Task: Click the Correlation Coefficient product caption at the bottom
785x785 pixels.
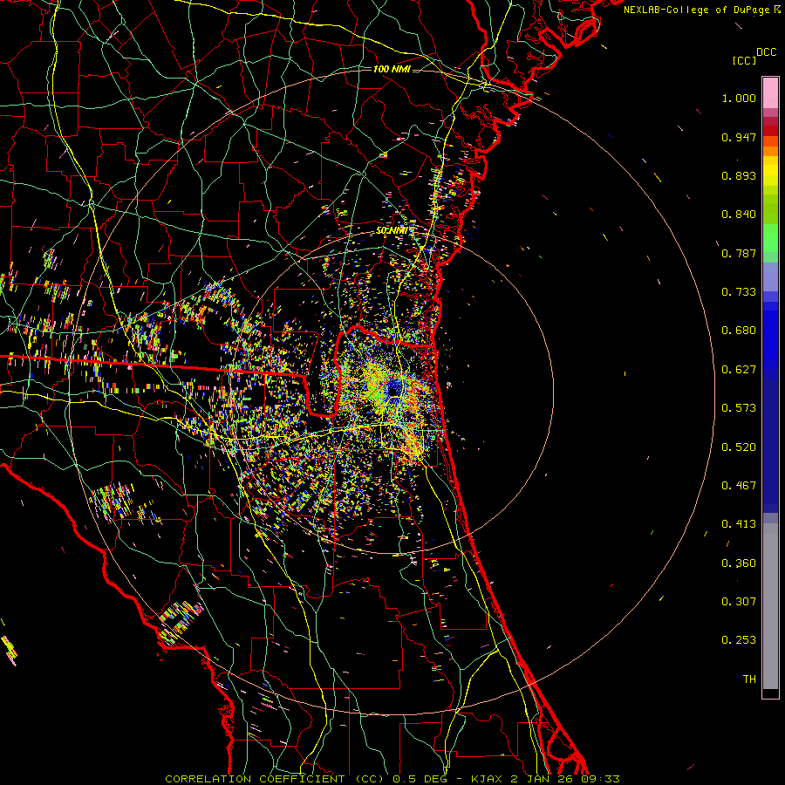Action: [x=392, y=779]
